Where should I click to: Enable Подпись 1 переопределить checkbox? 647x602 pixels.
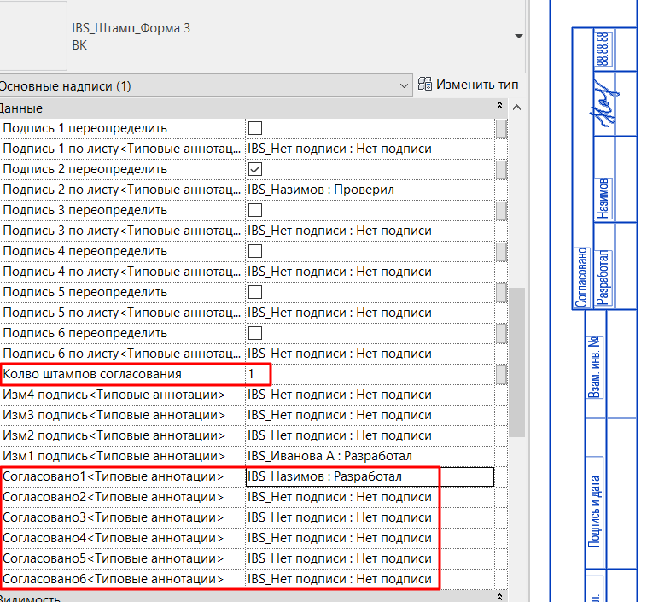255,128
